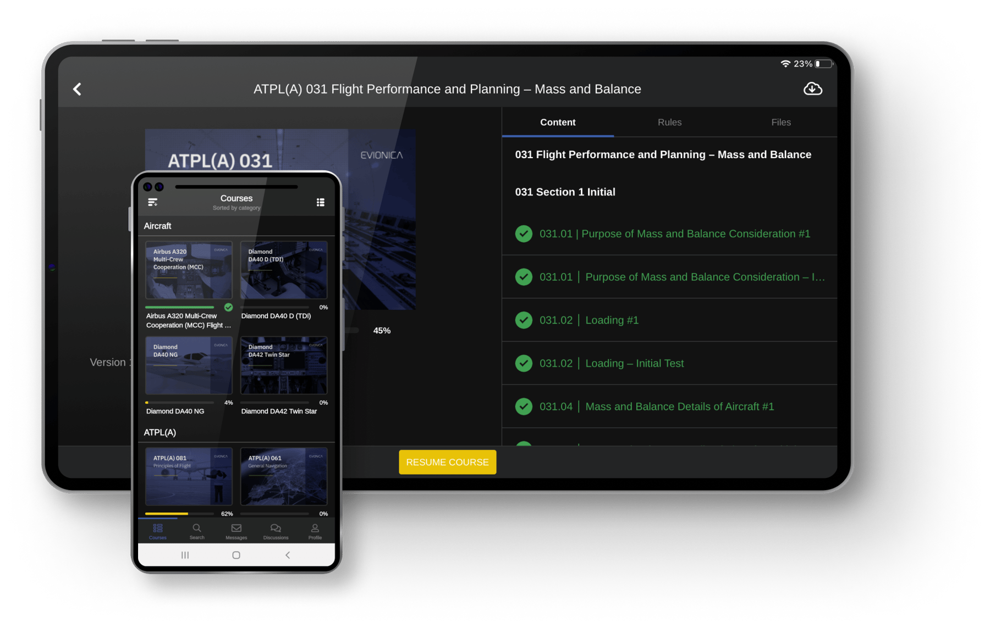This screenshot has width=990, height=629.
Task: Switch to the Rules tab
Action: click(669, 123)
